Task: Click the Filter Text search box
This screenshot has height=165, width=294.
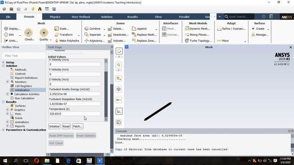Action: tap(23, 56)
